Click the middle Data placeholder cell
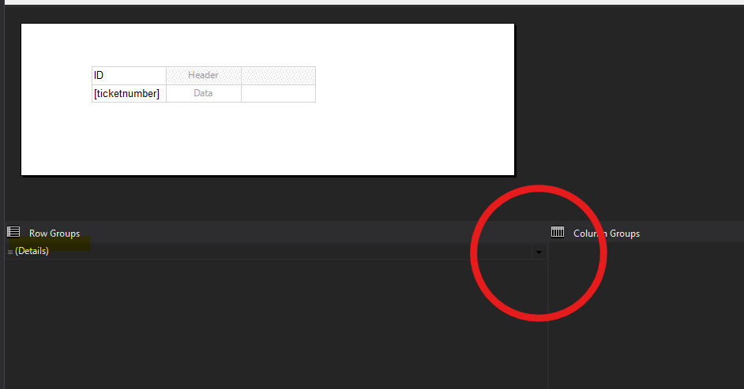This screenshot has height=389, width=744. [x=203, y=94]
